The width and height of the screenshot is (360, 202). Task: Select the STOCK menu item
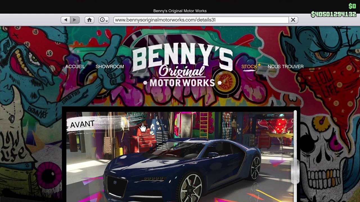click(x=249, y=66)
